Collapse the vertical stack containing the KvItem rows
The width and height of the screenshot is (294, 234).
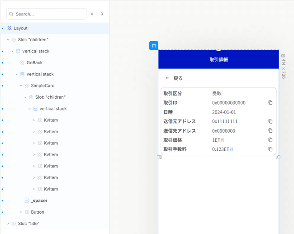click(x=29, y=109)
